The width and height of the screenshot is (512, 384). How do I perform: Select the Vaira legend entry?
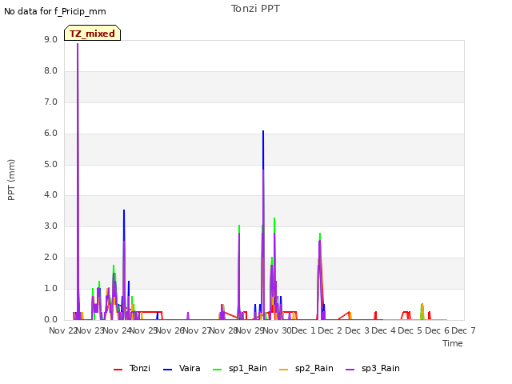pyautogui.click(x=182, y=369)
